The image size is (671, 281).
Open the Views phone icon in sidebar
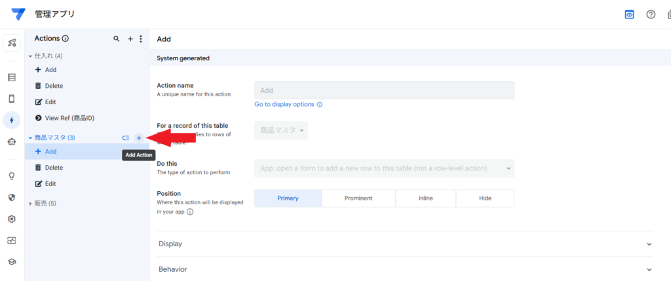click(12, 99)
